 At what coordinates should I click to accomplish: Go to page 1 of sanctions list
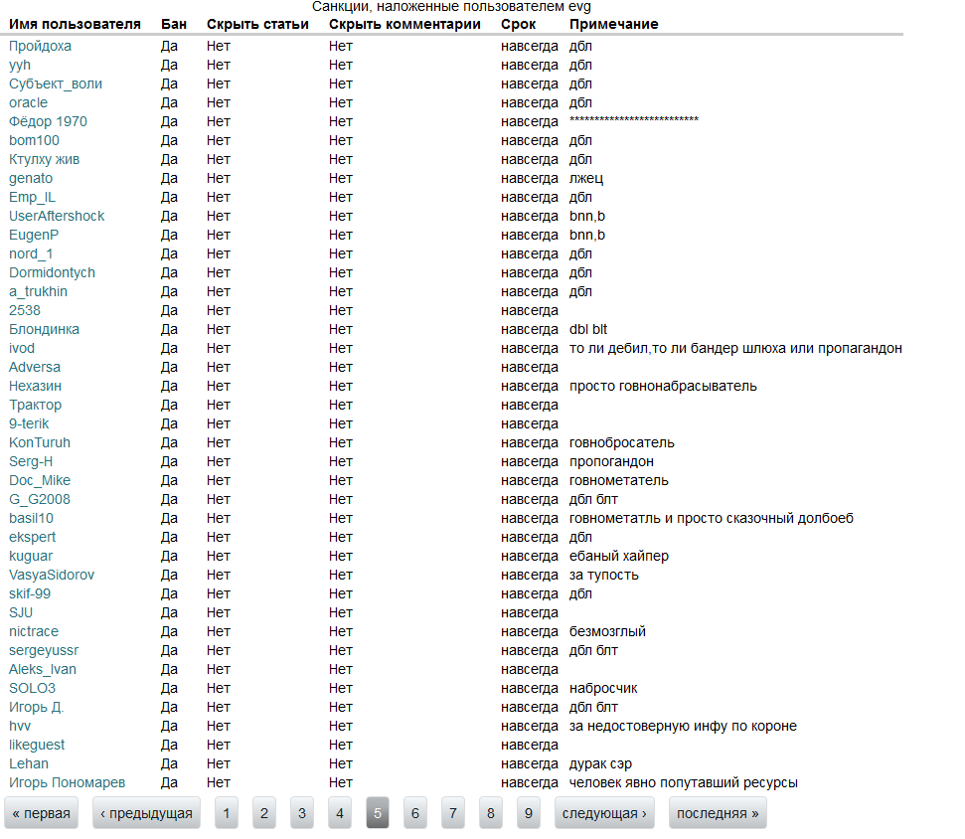pos(226,813)
